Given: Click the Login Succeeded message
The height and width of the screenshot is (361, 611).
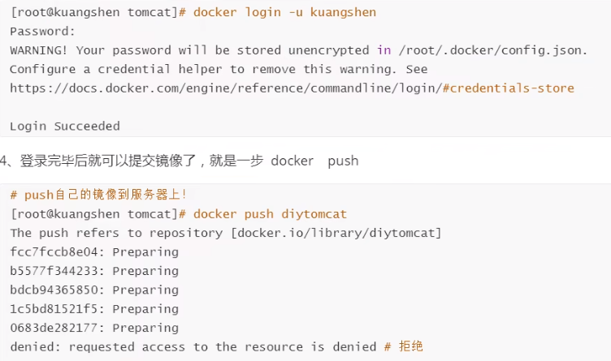Looking at the screenshot, I should [65, 126].
